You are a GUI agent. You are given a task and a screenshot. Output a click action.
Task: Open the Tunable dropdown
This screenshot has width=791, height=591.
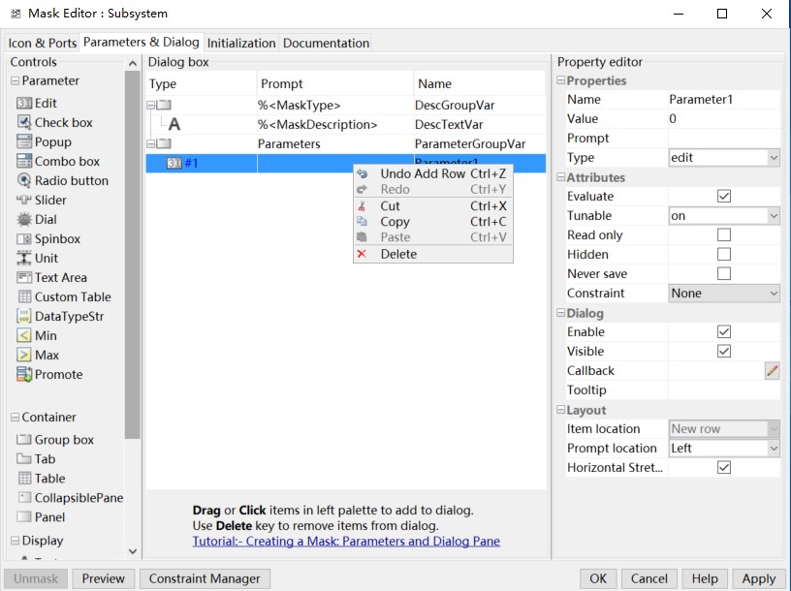point(724,216)
